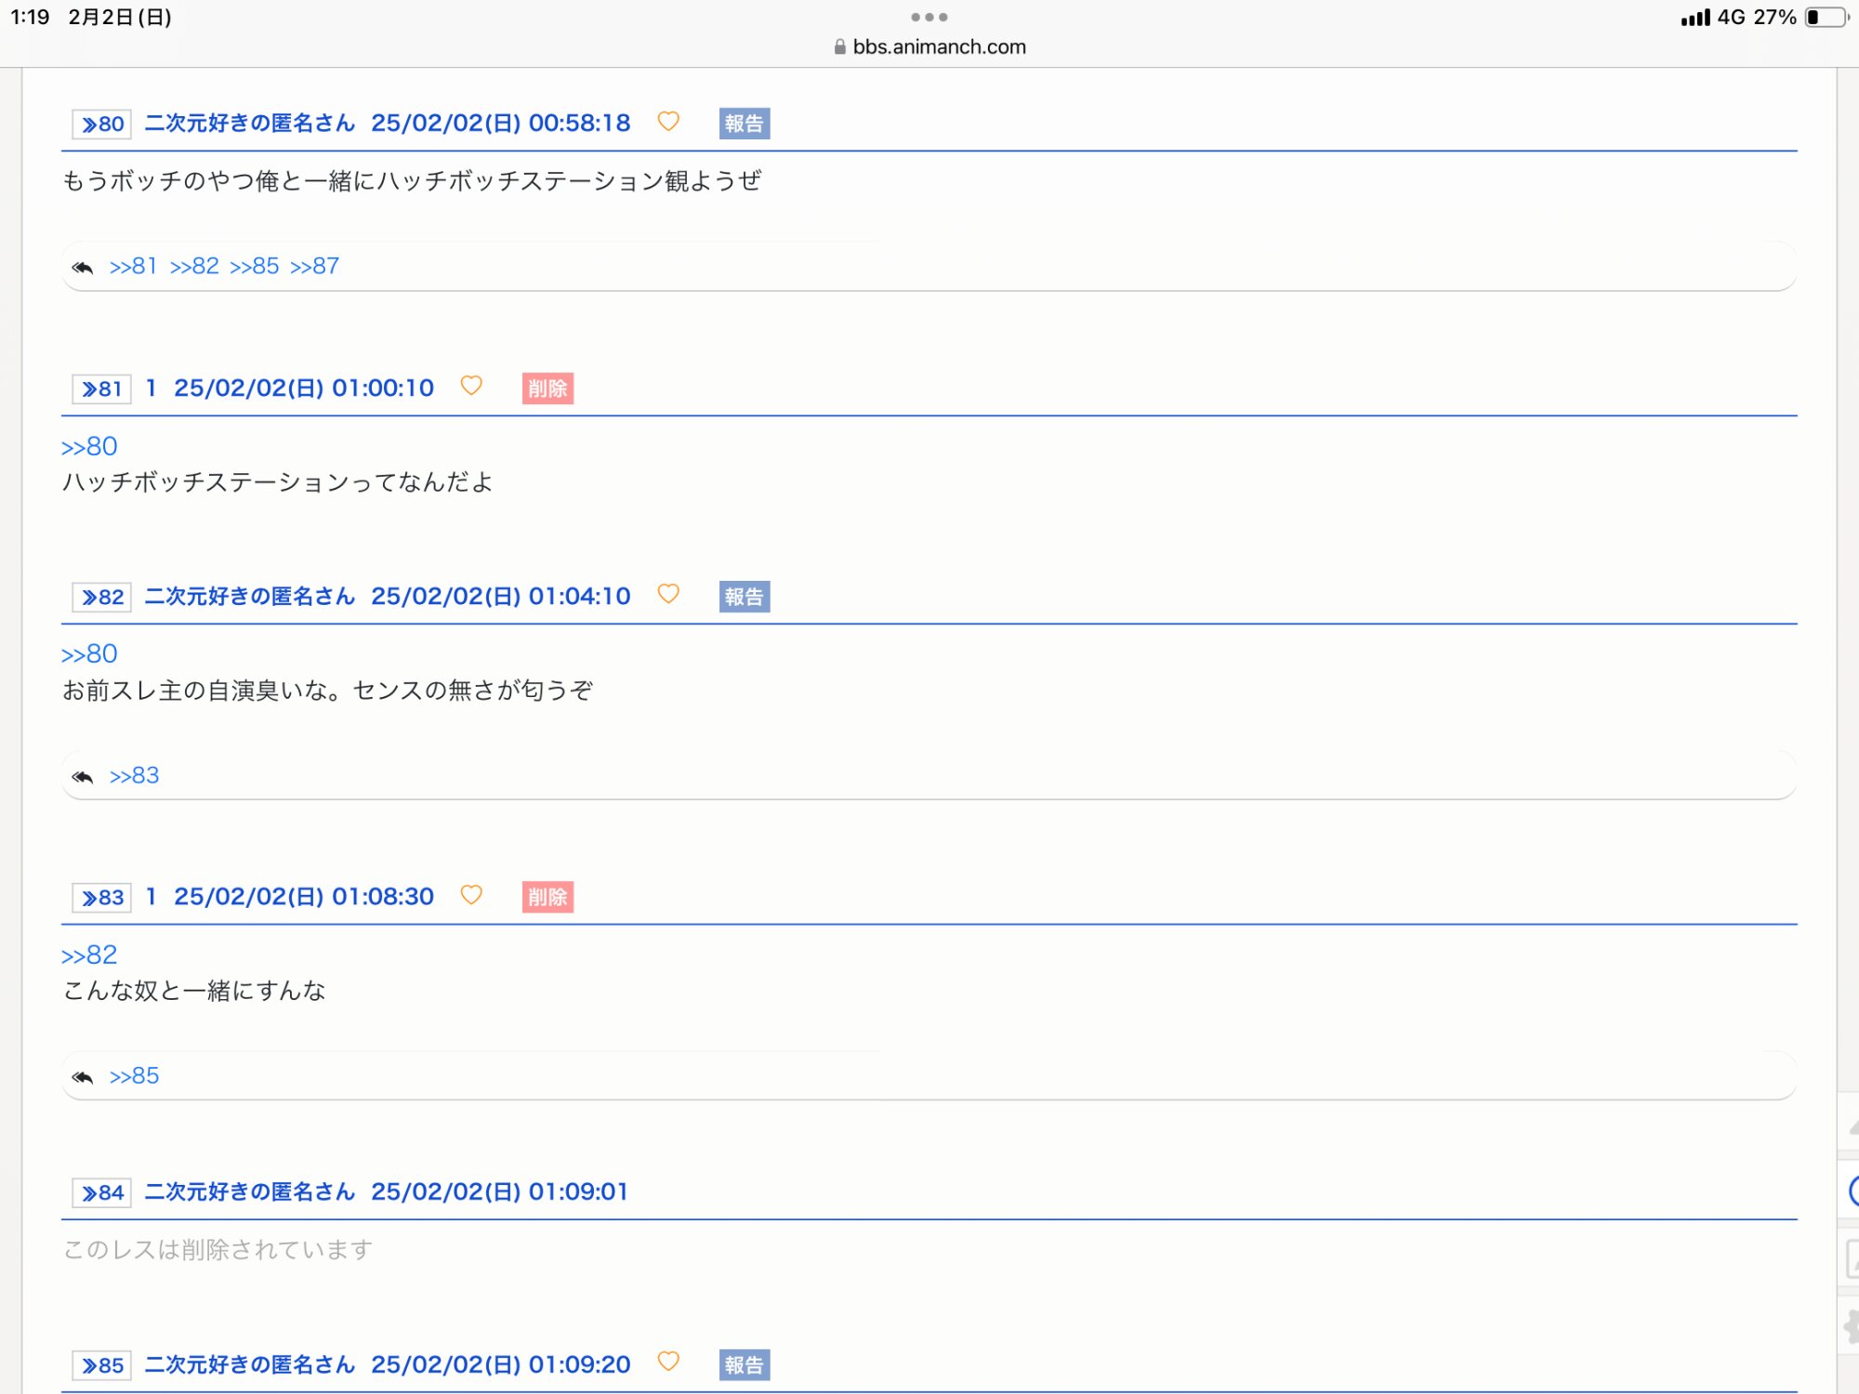
Task: Toggle heart on post 85
Action: 668,1361
